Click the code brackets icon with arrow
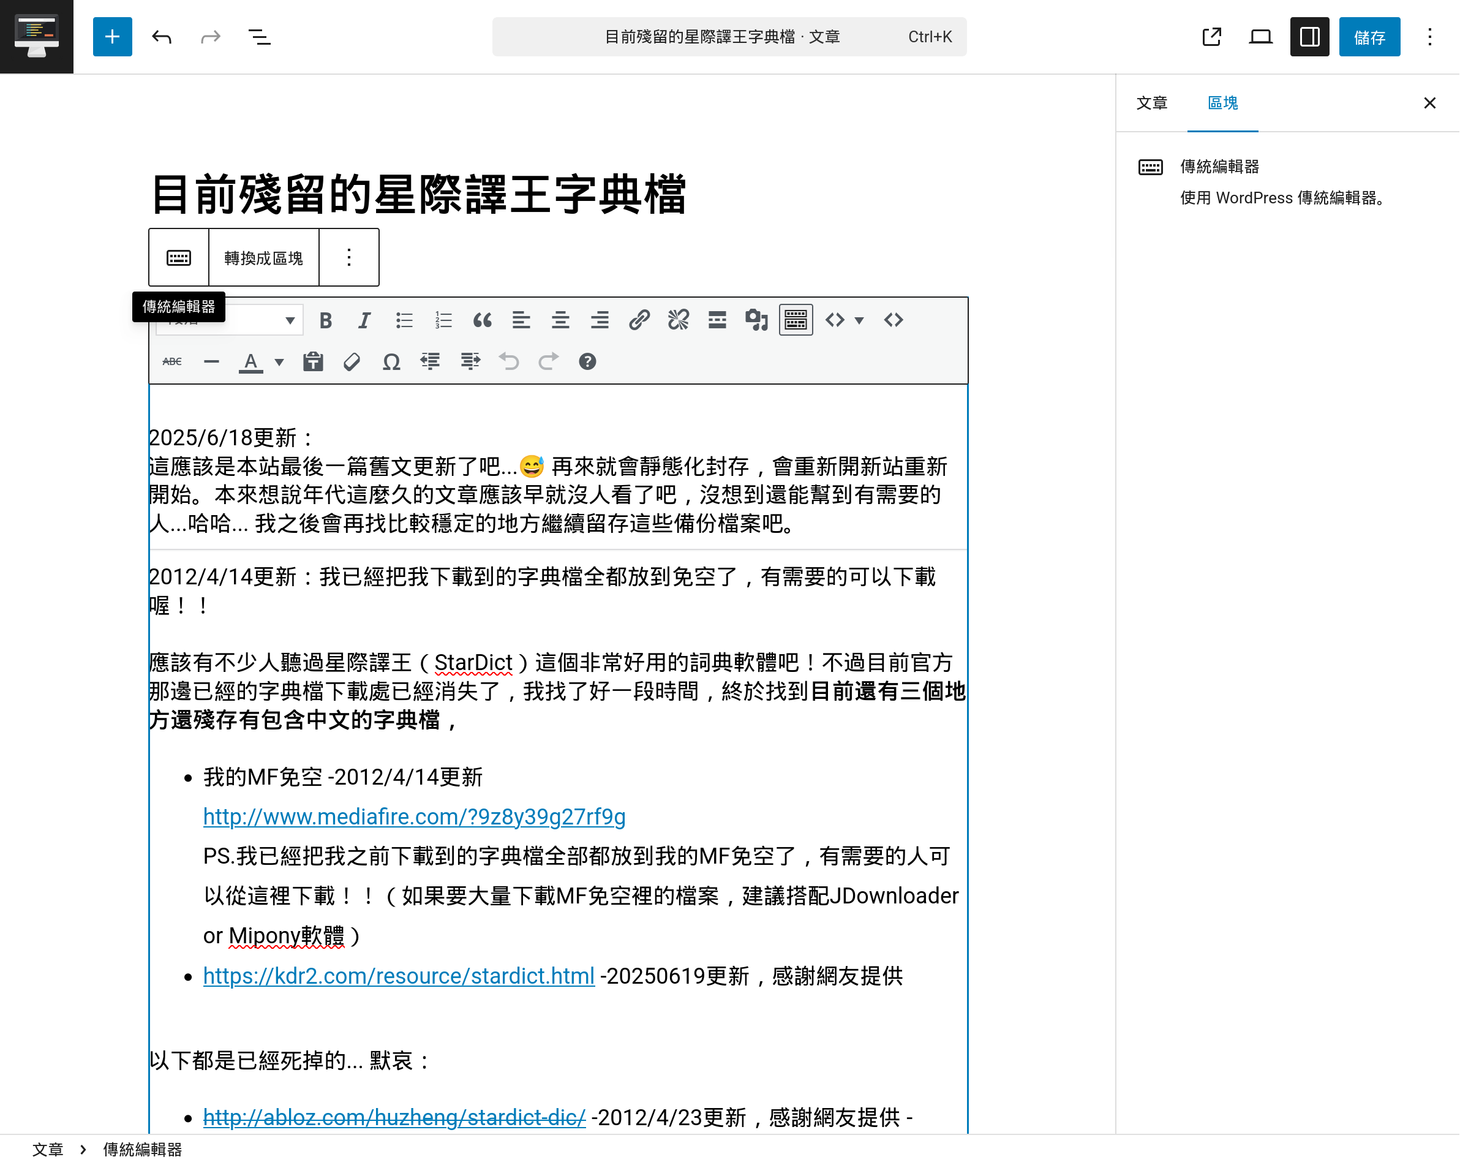The height and width of the screenshot is (1165, 1460). coord(835,320)
